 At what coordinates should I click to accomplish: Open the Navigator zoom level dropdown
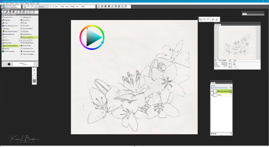click(x=221, y=60)
